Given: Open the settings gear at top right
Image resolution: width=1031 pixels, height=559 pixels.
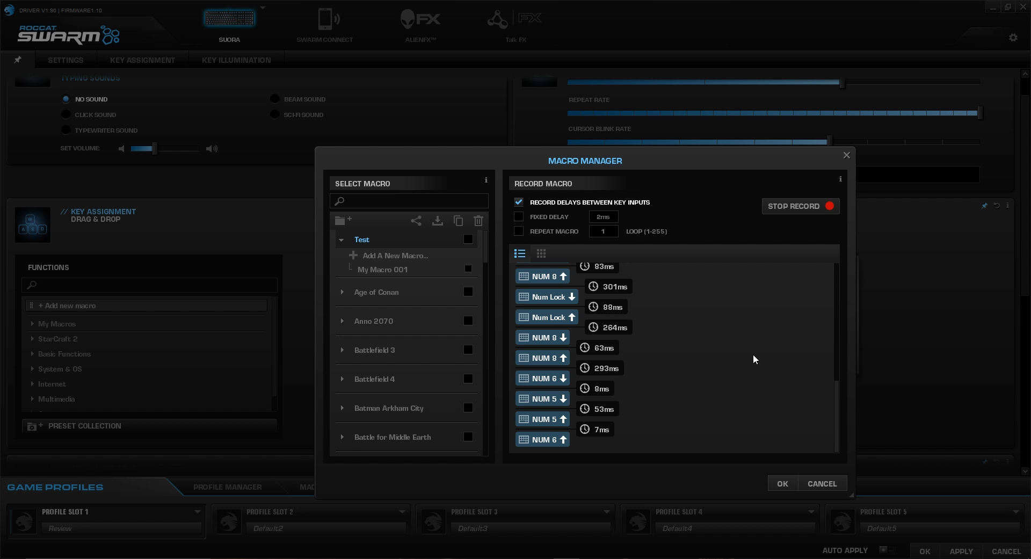Looking at the screenshot, I should tap(1013, 38).
